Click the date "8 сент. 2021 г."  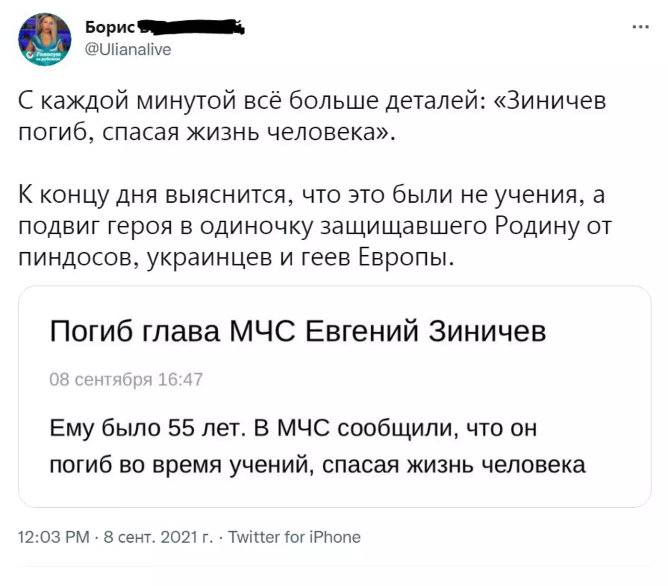[x=158, y=537]
